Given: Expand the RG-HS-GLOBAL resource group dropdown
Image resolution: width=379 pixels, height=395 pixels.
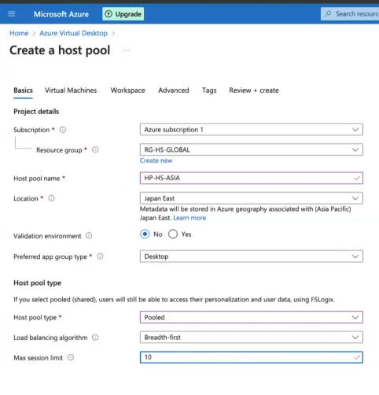Looking at the screenshot, I should [x=252, y=150].
